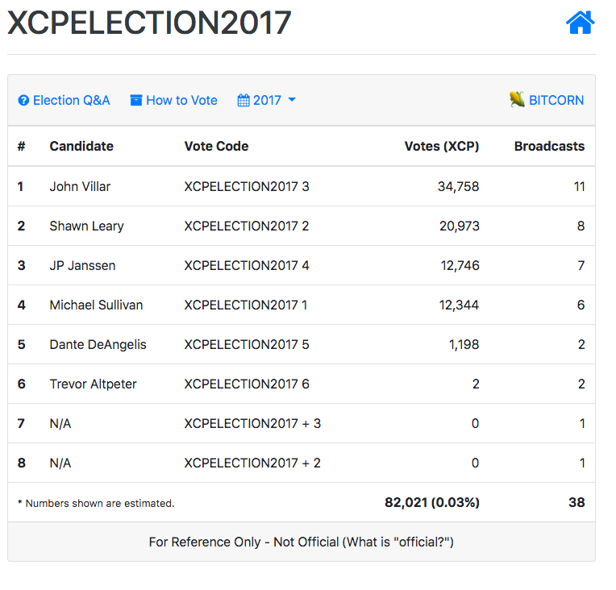616x590 pixels.
Task: Select the John Villar candidate row
Action: (x=302, y=186)
